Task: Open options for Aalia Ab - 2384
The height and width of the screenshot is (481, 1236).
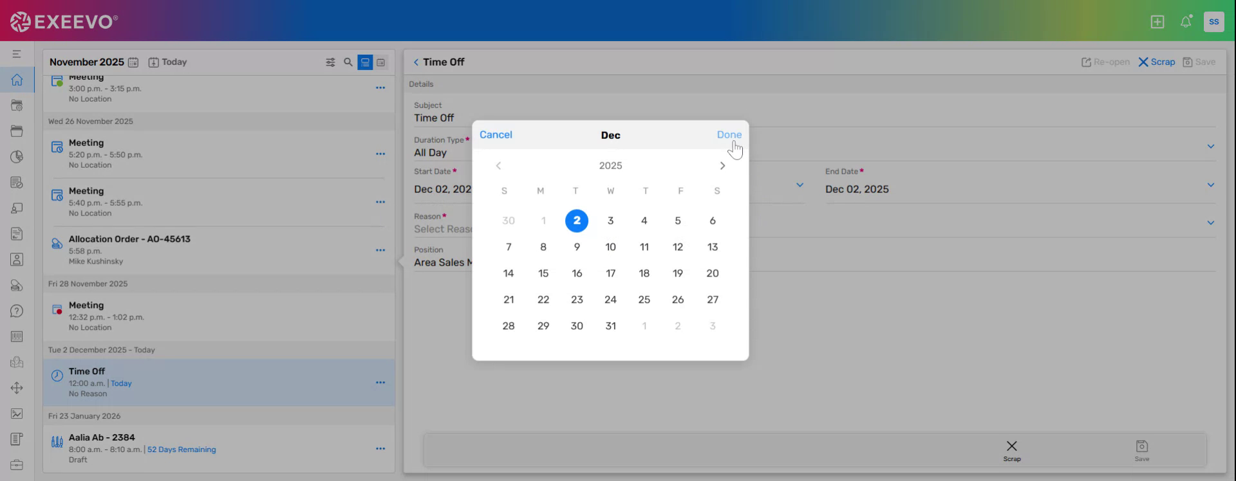Action: [x=380, y=449]
